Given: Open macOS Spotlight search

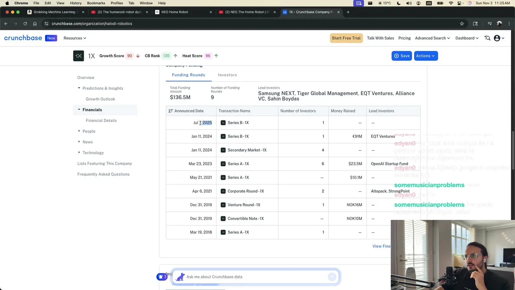Looking at the screenshot, I should point(460,3).
